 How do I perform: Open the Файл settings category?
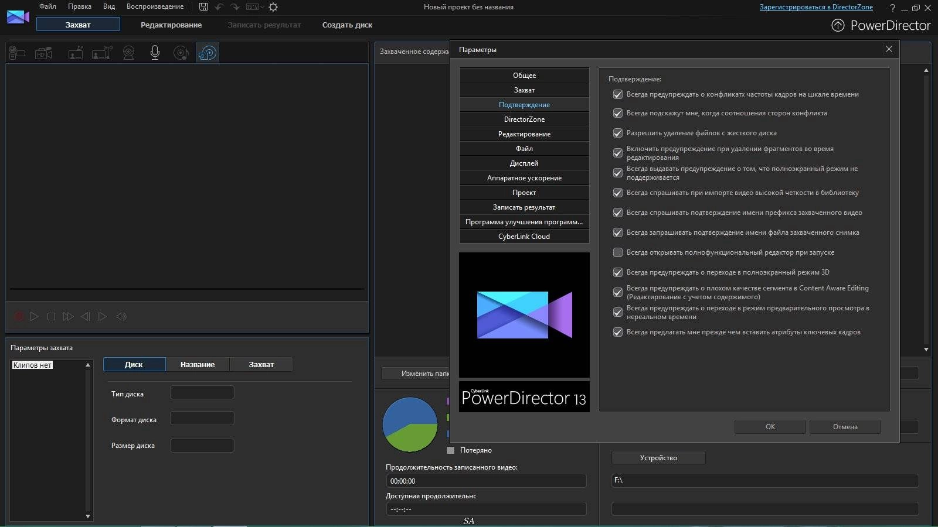(524, 149)
